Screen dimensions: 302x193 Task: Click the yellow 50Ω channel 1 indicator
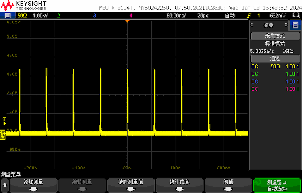tap(22, 16)
